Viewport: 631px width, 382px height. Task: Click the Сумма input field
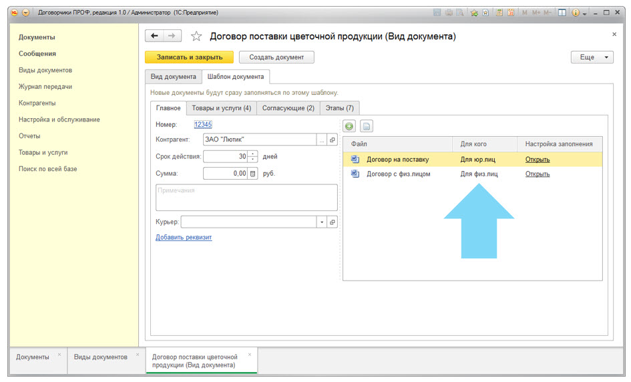pyautogui.click(x=226, y=174)
